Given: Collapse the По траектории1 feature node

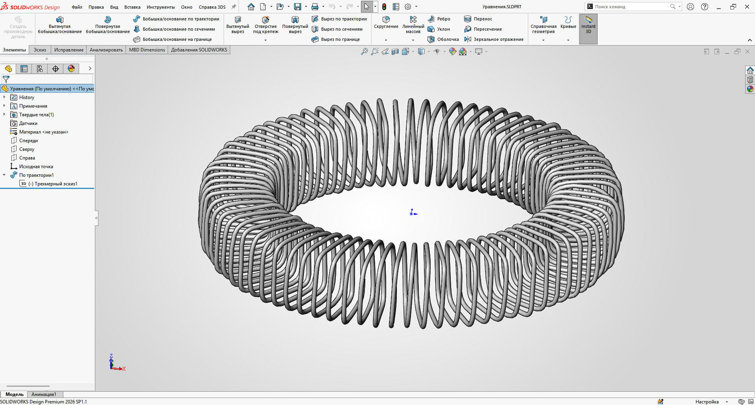Looking at the screenshot, I should point(4,175).
